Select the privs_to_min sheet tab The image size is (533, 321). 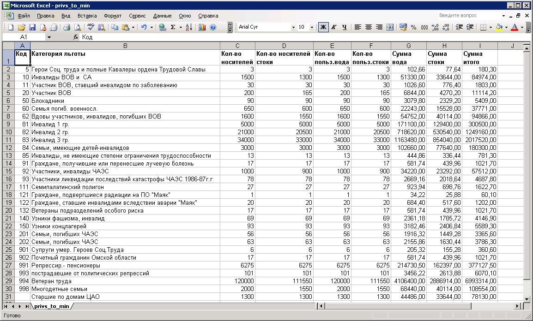click(52, 306)
